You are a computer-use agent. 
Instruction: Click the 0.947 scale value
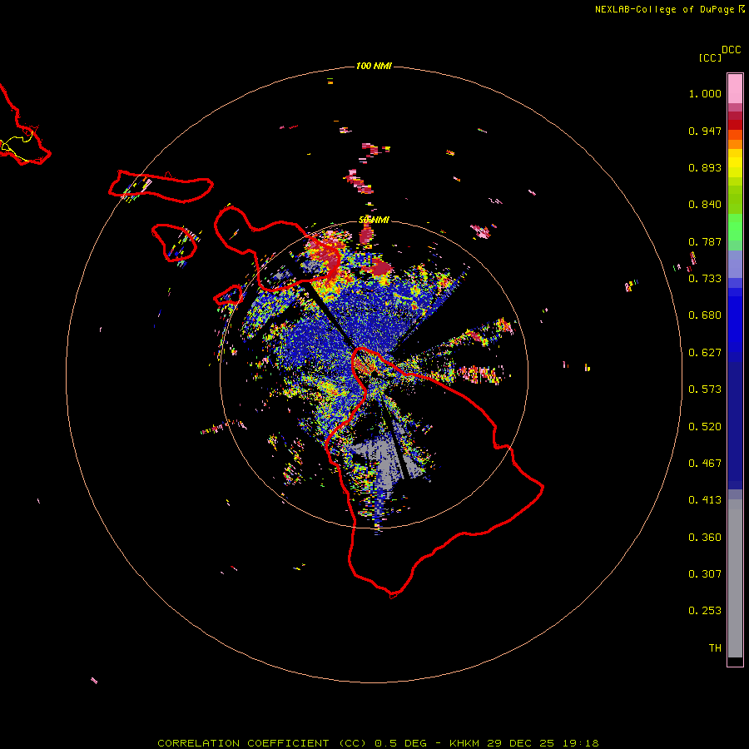[705, 131]
